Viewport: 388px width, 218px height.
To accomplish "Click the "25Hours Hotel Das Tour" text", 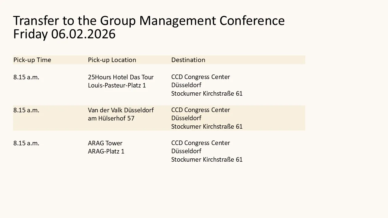I will (121, 77).
